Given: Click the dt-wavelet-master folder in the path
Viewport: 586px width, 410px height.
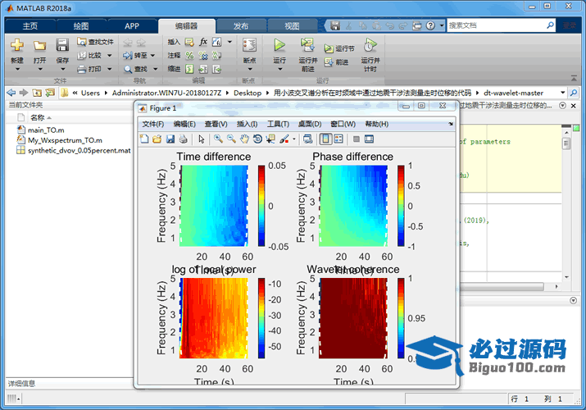Looking at the screenshot, I should click(x=514, y=93).
